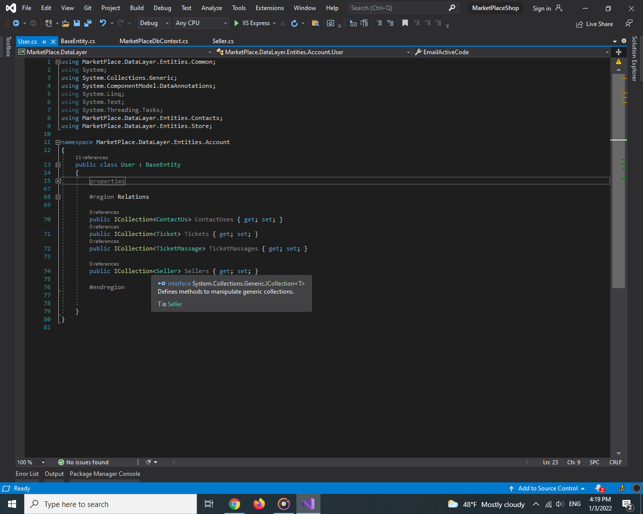The height and width of the screenshot is (514, 643).
Task: Start debugging with IIS Express
Action: (252, 23)
